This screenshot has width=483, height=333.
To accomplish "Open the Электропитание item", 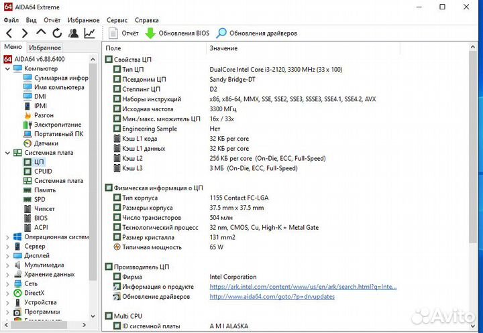I will pos(52,125).
